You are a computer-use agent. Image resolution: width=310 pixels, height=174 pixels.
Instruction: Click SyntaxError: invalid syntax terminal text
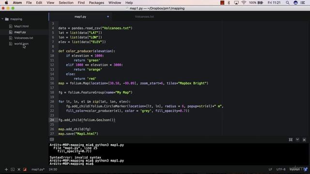[76, 158]
